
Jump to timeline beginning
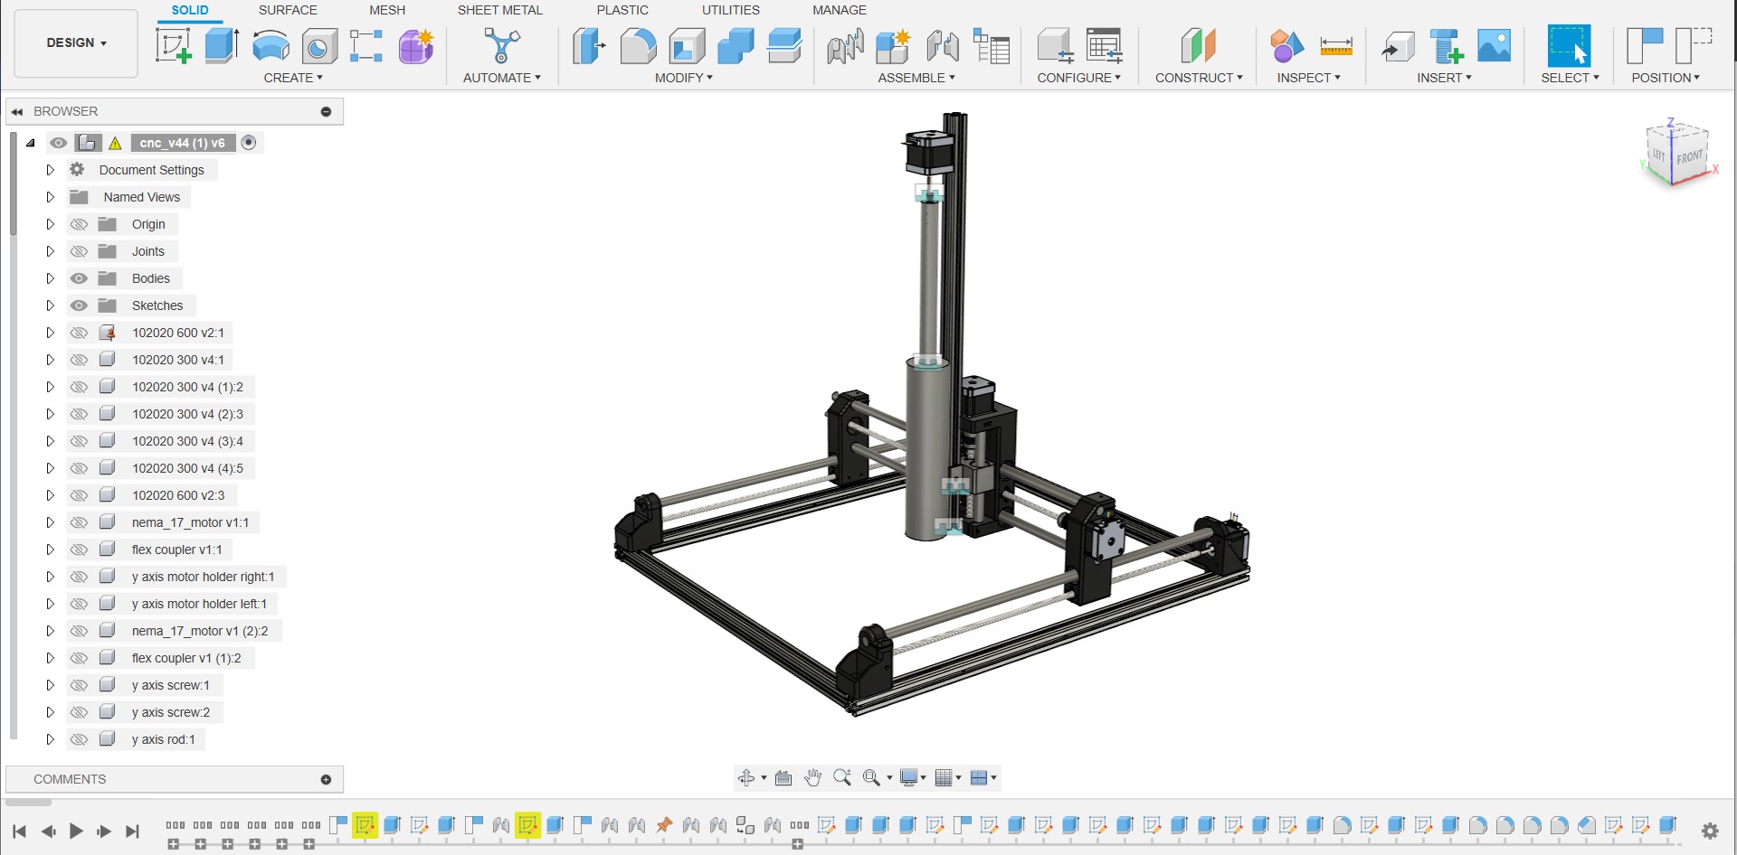click(19, 831)
